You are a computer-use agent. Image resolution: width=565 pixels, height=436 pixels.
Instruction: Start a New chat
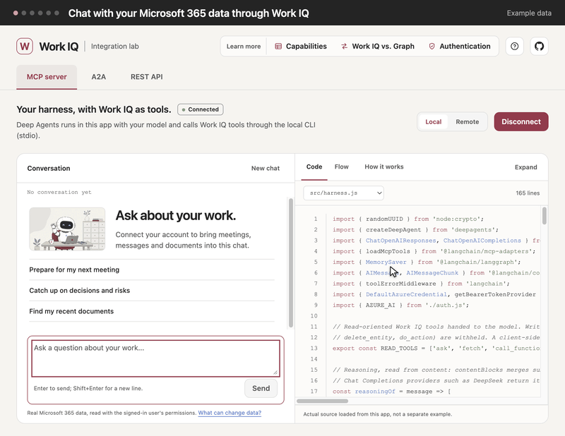pos(266,168)
